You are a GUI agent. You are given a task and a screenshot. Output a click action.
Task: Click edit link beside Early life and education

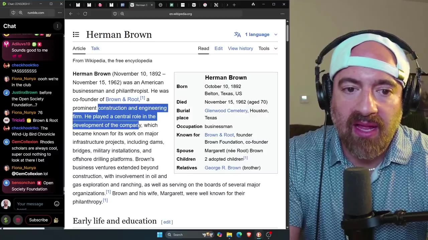click(167, 222)
